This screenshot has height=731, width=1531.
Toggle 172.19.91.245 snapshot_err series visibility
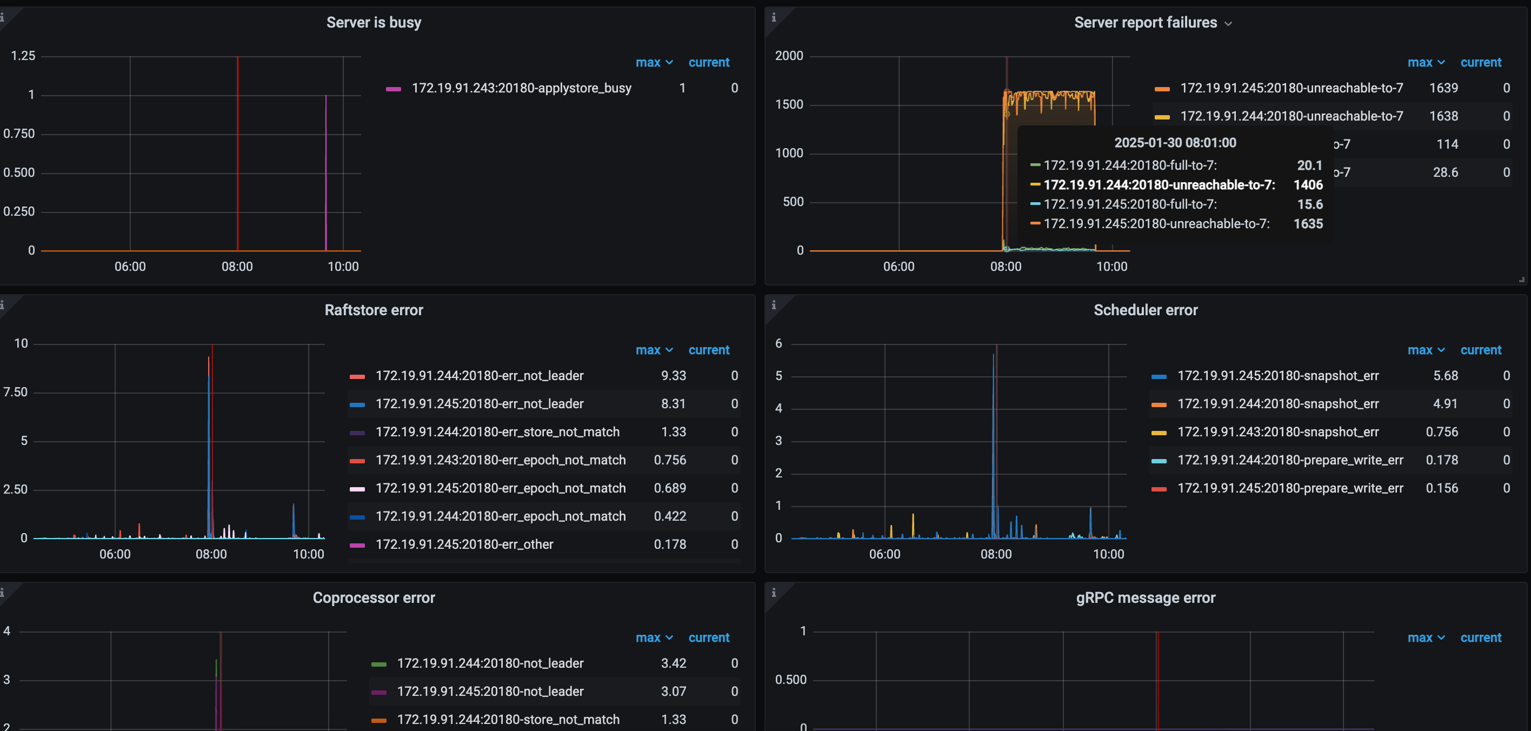(x=1278, y=376)
